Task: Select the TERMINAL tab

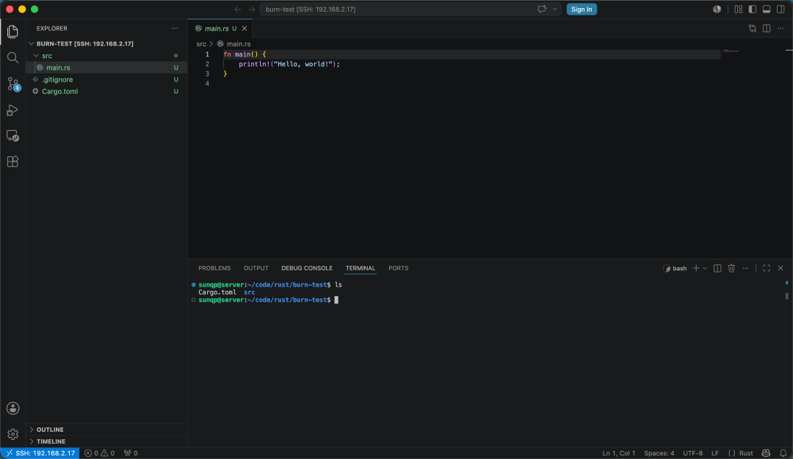Action: tap(361, 268)
